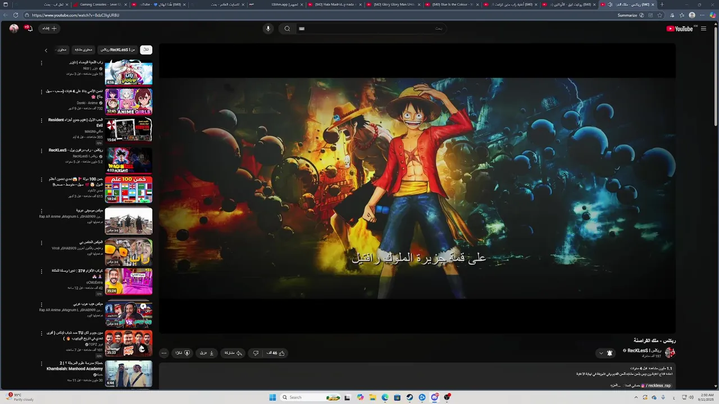Open options for Khambalah Manhood Academy video
Screen dimensions: 719x404
[x=41, y=364]
